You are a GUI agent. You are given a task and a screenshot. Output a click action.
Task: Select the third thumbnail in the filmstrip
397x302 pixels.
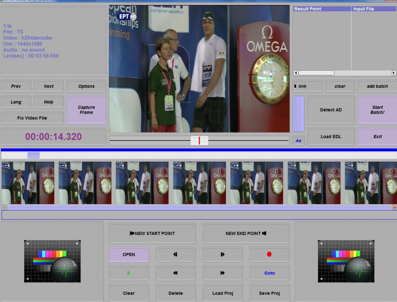pyautogui.click(x=142, y=183)
